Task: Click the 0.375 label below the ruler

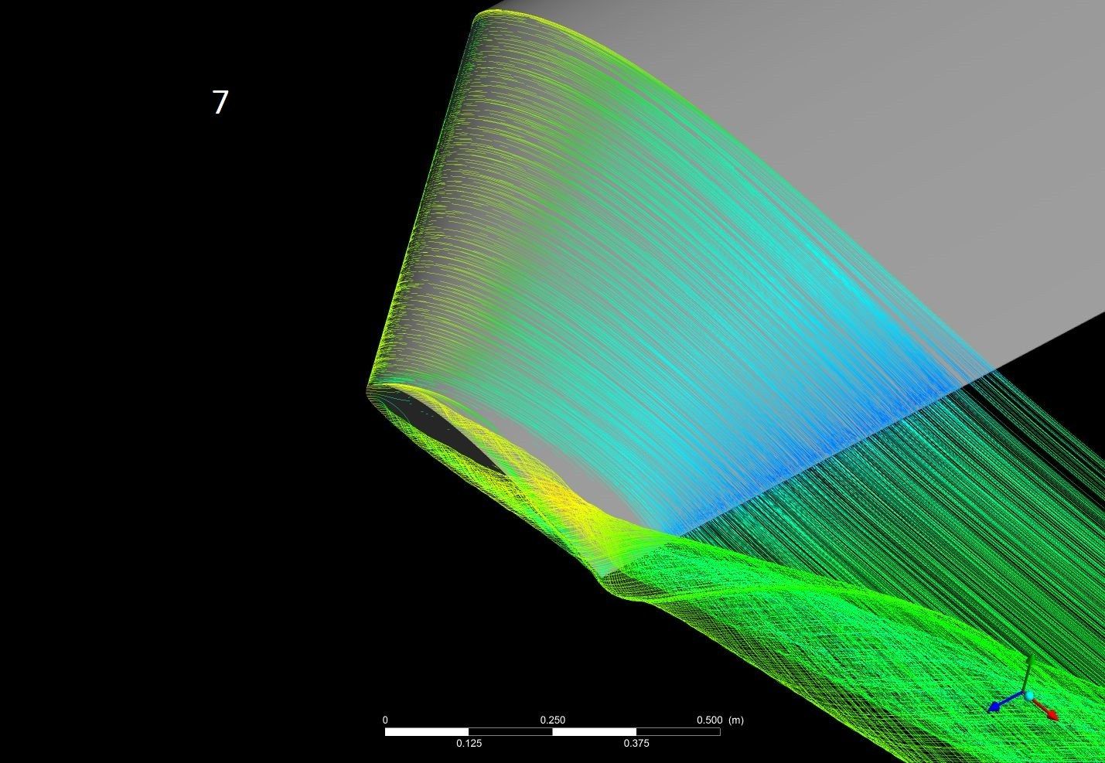Action: (636, 744)
